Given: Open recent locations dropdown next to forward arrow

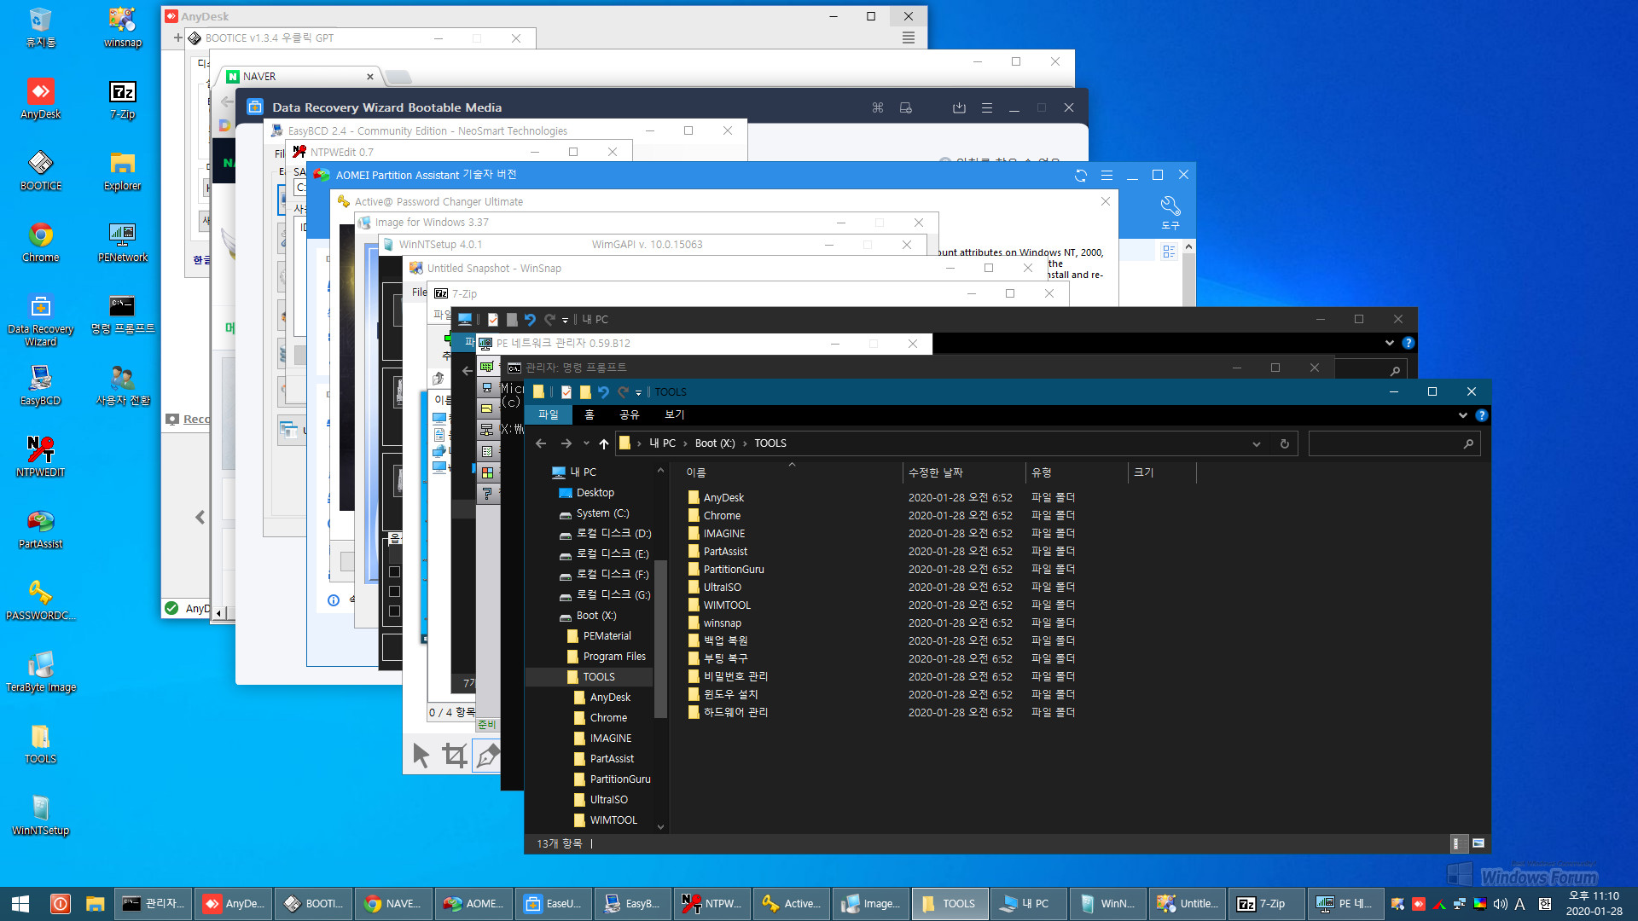Looking at the screenshot, I should pyautogui.click(x=586, y=443).
